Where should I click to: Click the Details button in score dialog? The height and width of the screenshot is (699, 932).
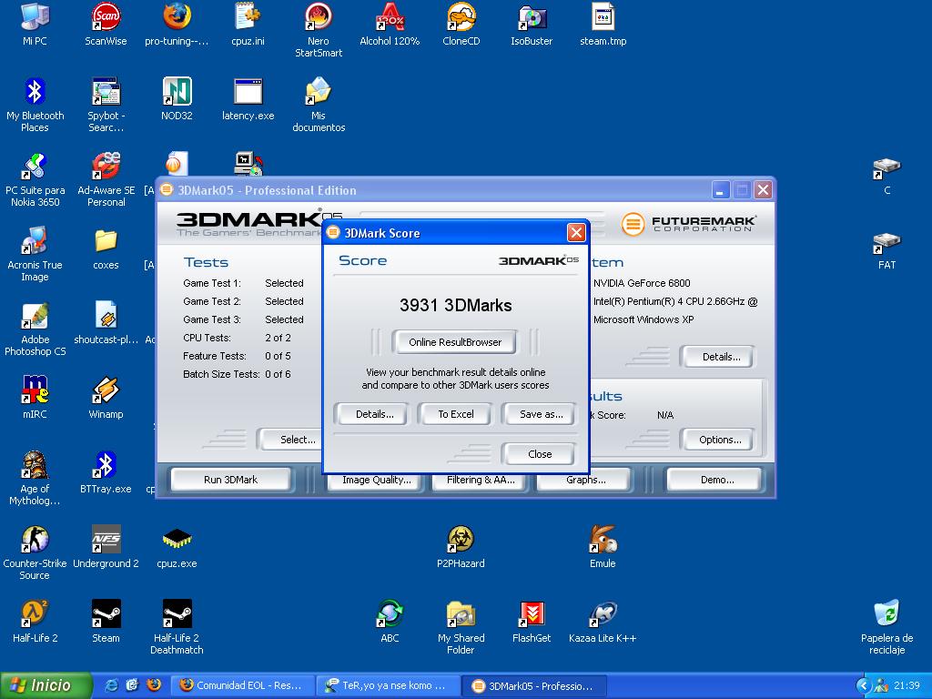coord(374,414)
